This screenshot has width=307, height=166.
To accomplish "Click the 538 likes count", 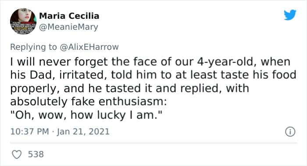I will point(36,154).
